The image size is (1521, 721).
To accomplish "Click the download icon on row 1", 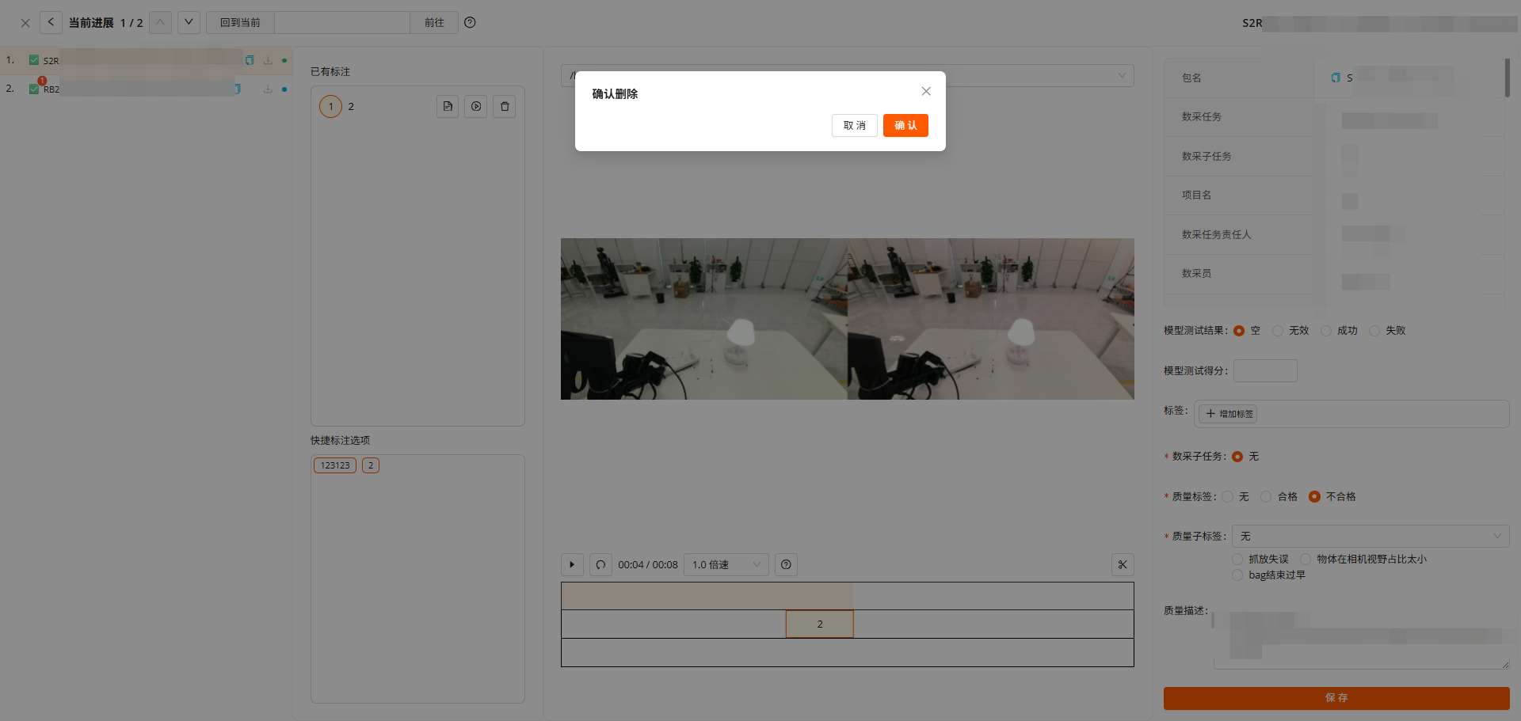I will tap(268, 60).
